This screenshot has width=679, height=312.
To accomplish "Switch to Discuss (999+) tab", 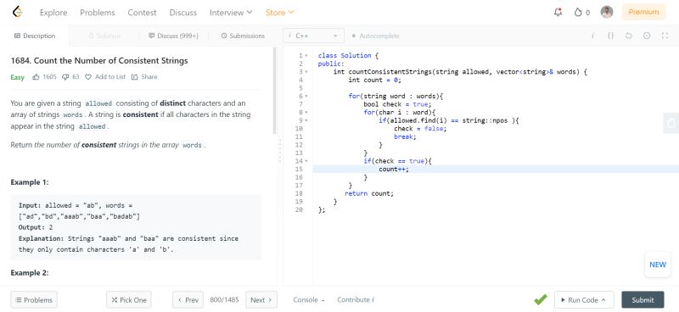I will (173, 36).
